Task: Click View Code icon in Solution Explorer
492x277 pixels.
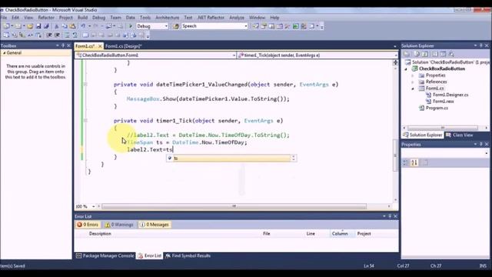Action: click(435, 54)
